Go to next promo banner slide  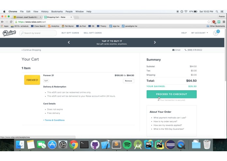point(155,42)
